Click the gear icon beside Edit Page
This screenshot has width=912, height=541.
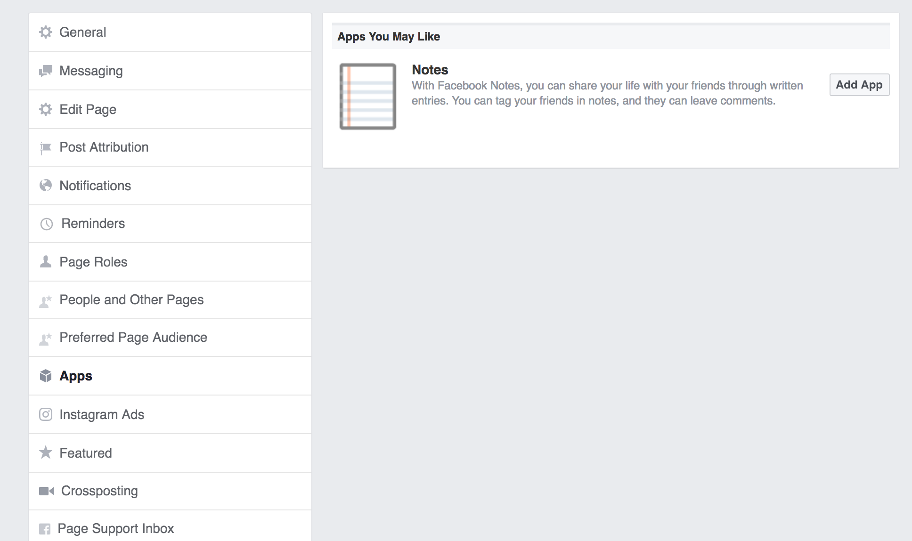[x=46, y=109]
